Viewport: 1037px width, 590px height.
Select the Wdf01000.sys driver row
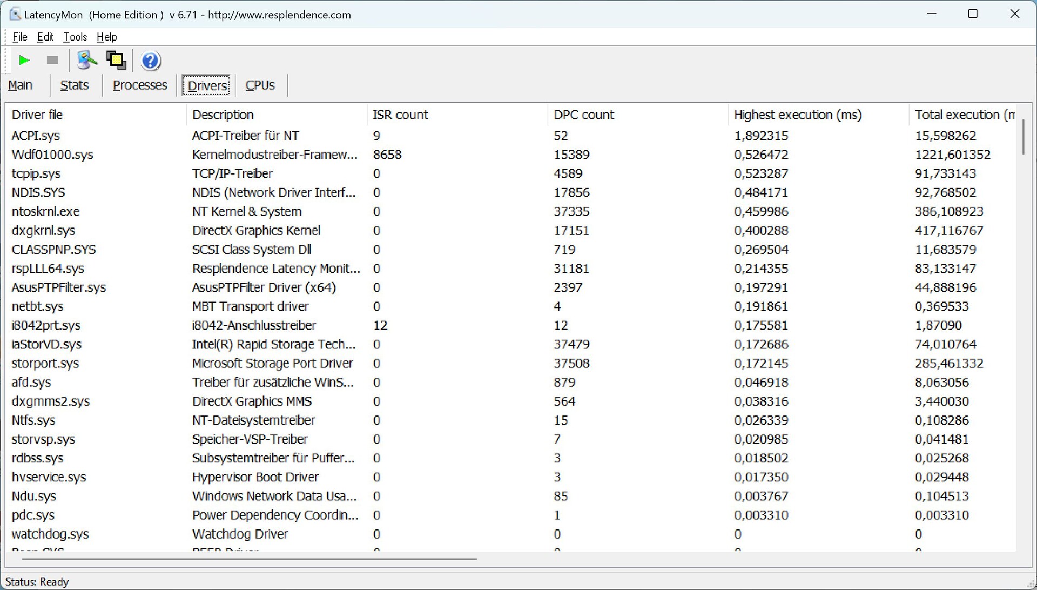(x=52, y=155)
